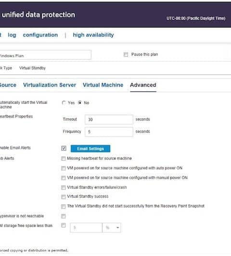Open the configuration menu
The width and height of the screenshot is (231, 256).
point(40,35)
